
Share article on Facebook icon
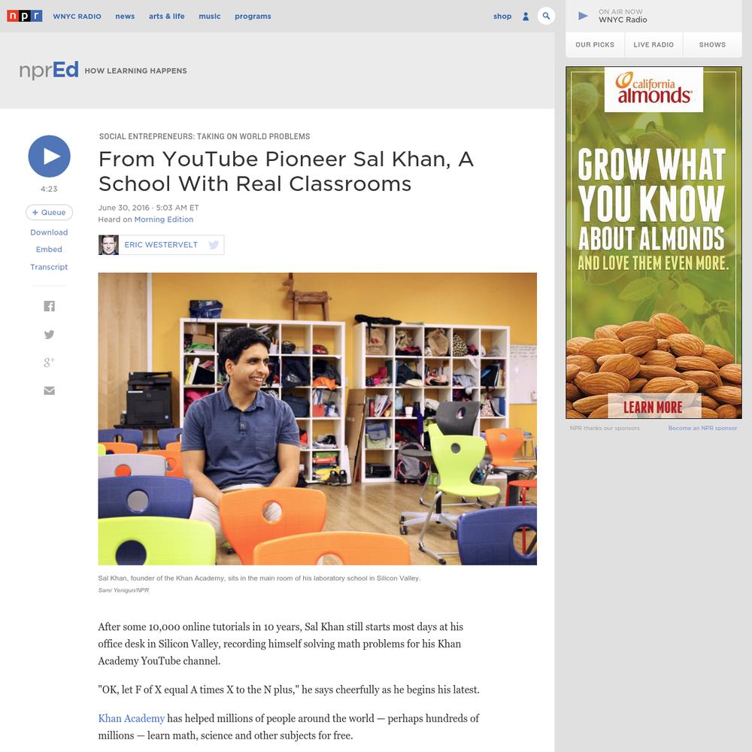point(49,306)
